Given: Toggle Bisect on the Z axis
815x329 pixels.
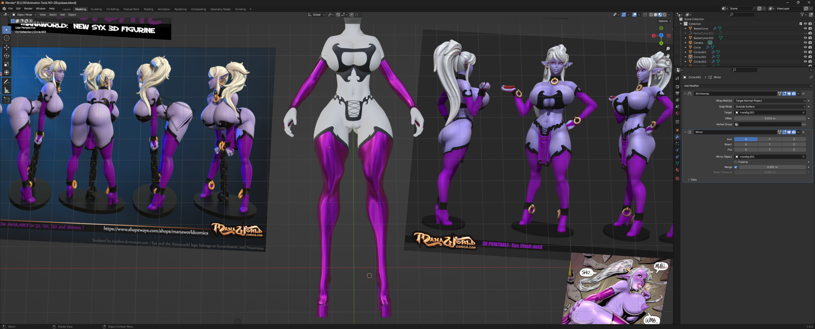Looking at the screenshot, I should (x=794, y=144).
